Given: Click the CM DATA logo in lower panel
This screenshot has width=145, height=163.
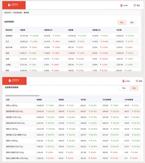Looking at the screenshot, I should point(14,80).
